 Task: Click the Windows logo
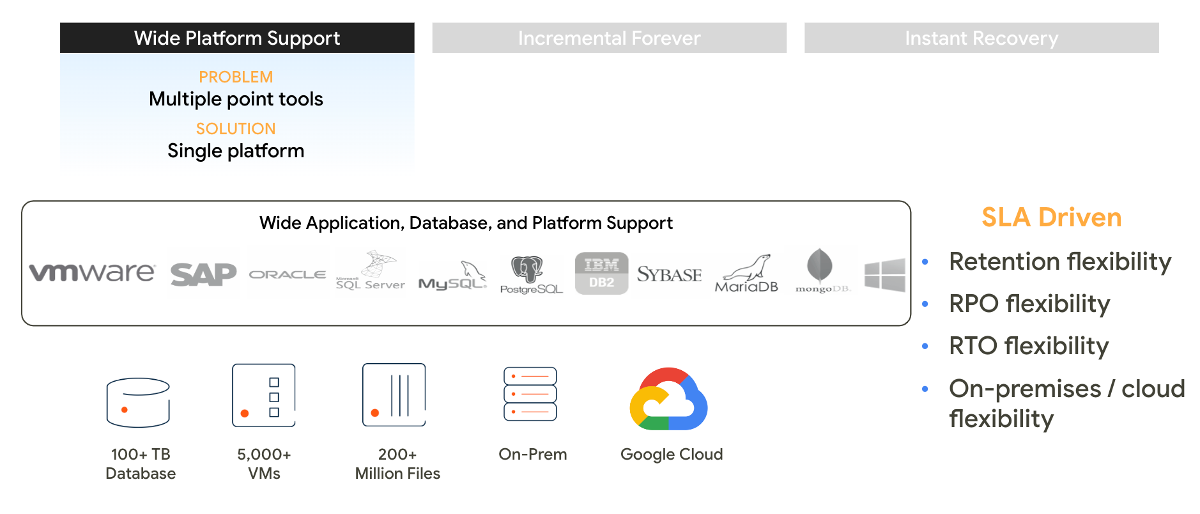(x=885, y=275)
